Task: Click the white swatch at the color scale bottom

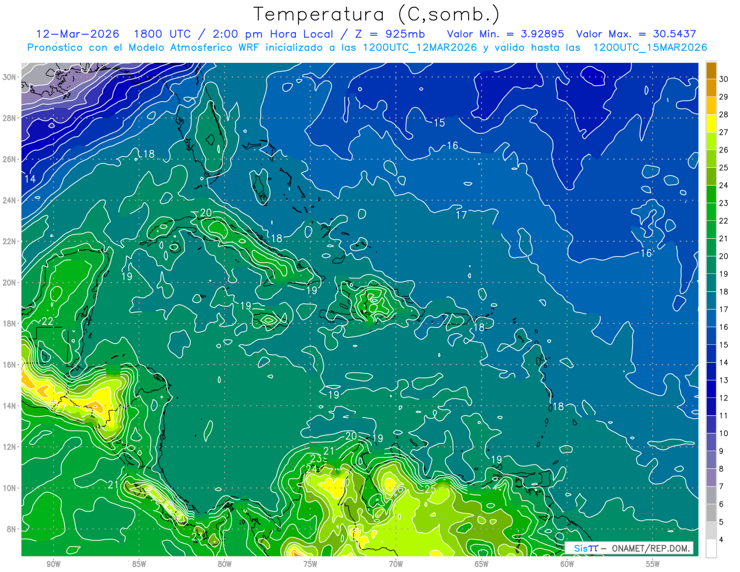Action: 711,548
